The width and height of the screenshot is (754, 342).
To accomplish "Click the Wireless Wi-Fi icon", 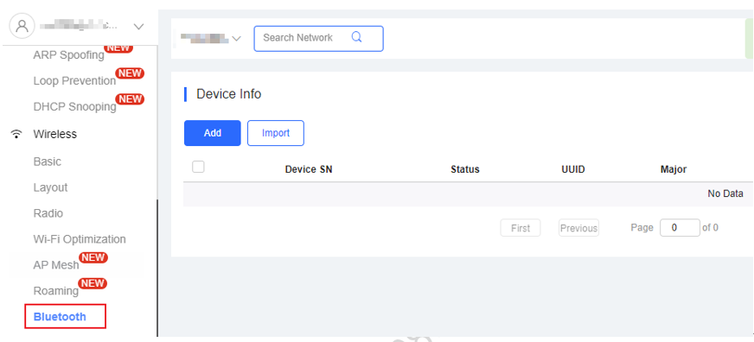I will tap(16, 134).
